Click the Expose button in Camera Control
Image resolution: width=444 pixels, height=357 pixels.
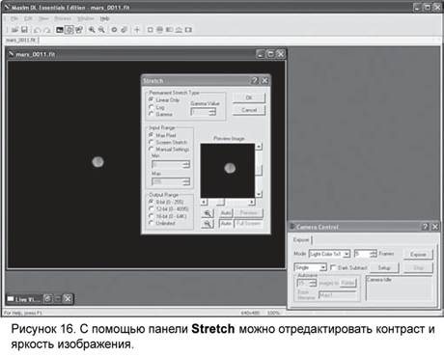coord(418,254)
